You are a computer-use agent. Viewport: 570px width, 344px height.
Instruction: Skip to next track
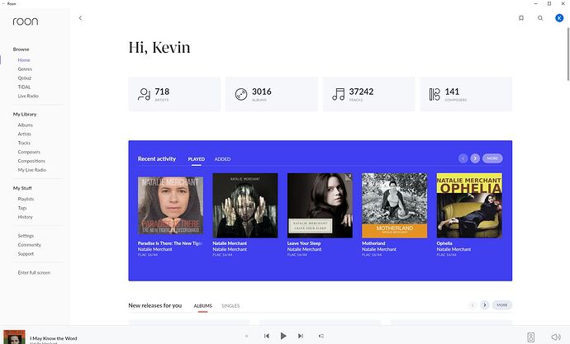pos(300,336)
